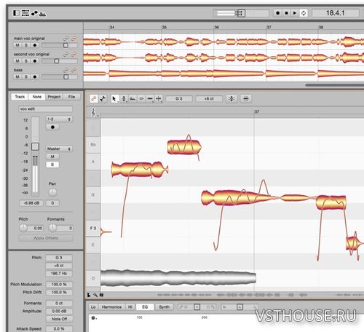The height and width of the screenshot is (332, 364).
Task: Click the Pan knob
Action: pos(52,193)
